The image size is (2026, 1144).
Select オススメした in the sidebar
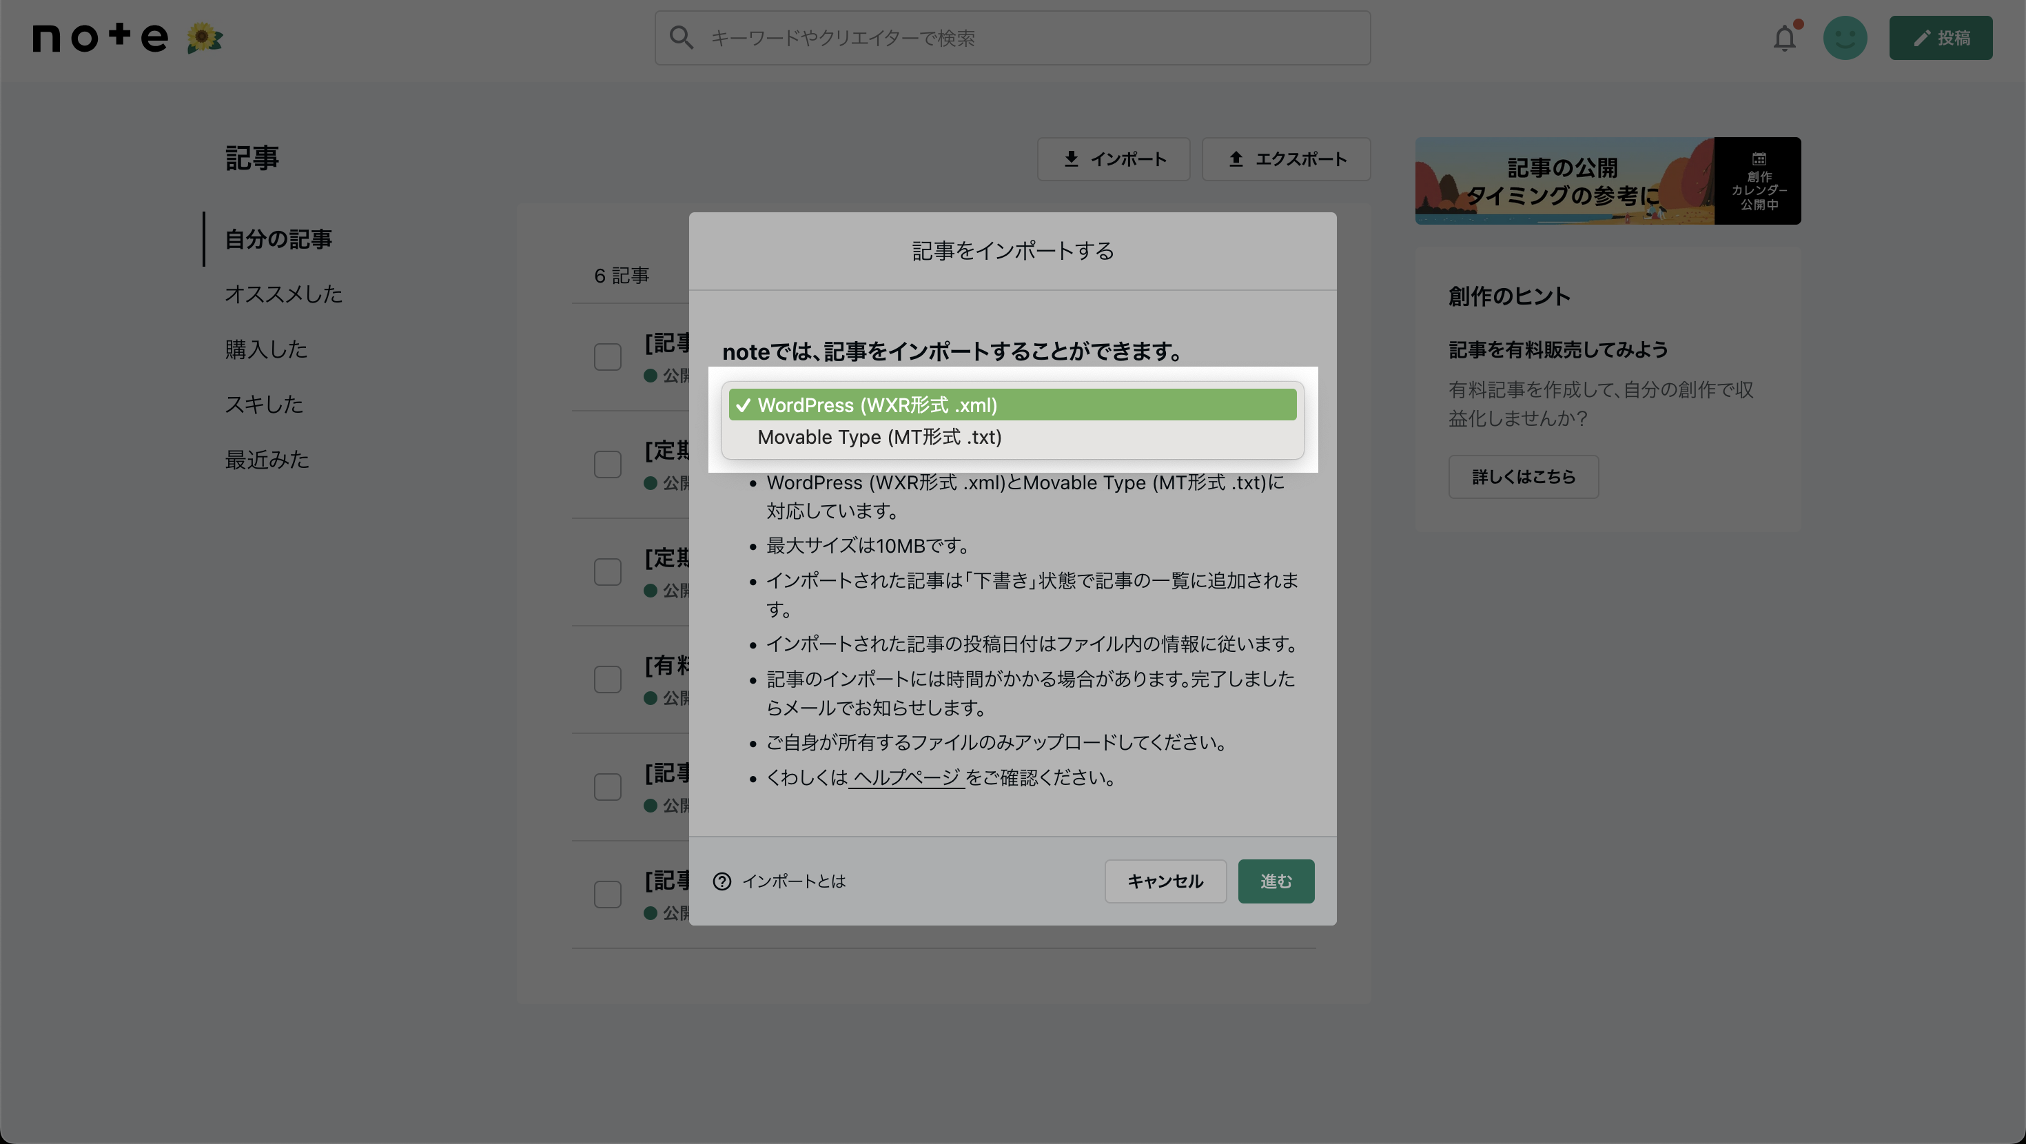click(284, 294)
